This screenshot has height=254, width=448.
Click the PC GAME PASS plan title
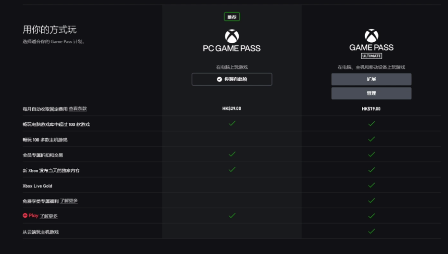coord(232,48)
